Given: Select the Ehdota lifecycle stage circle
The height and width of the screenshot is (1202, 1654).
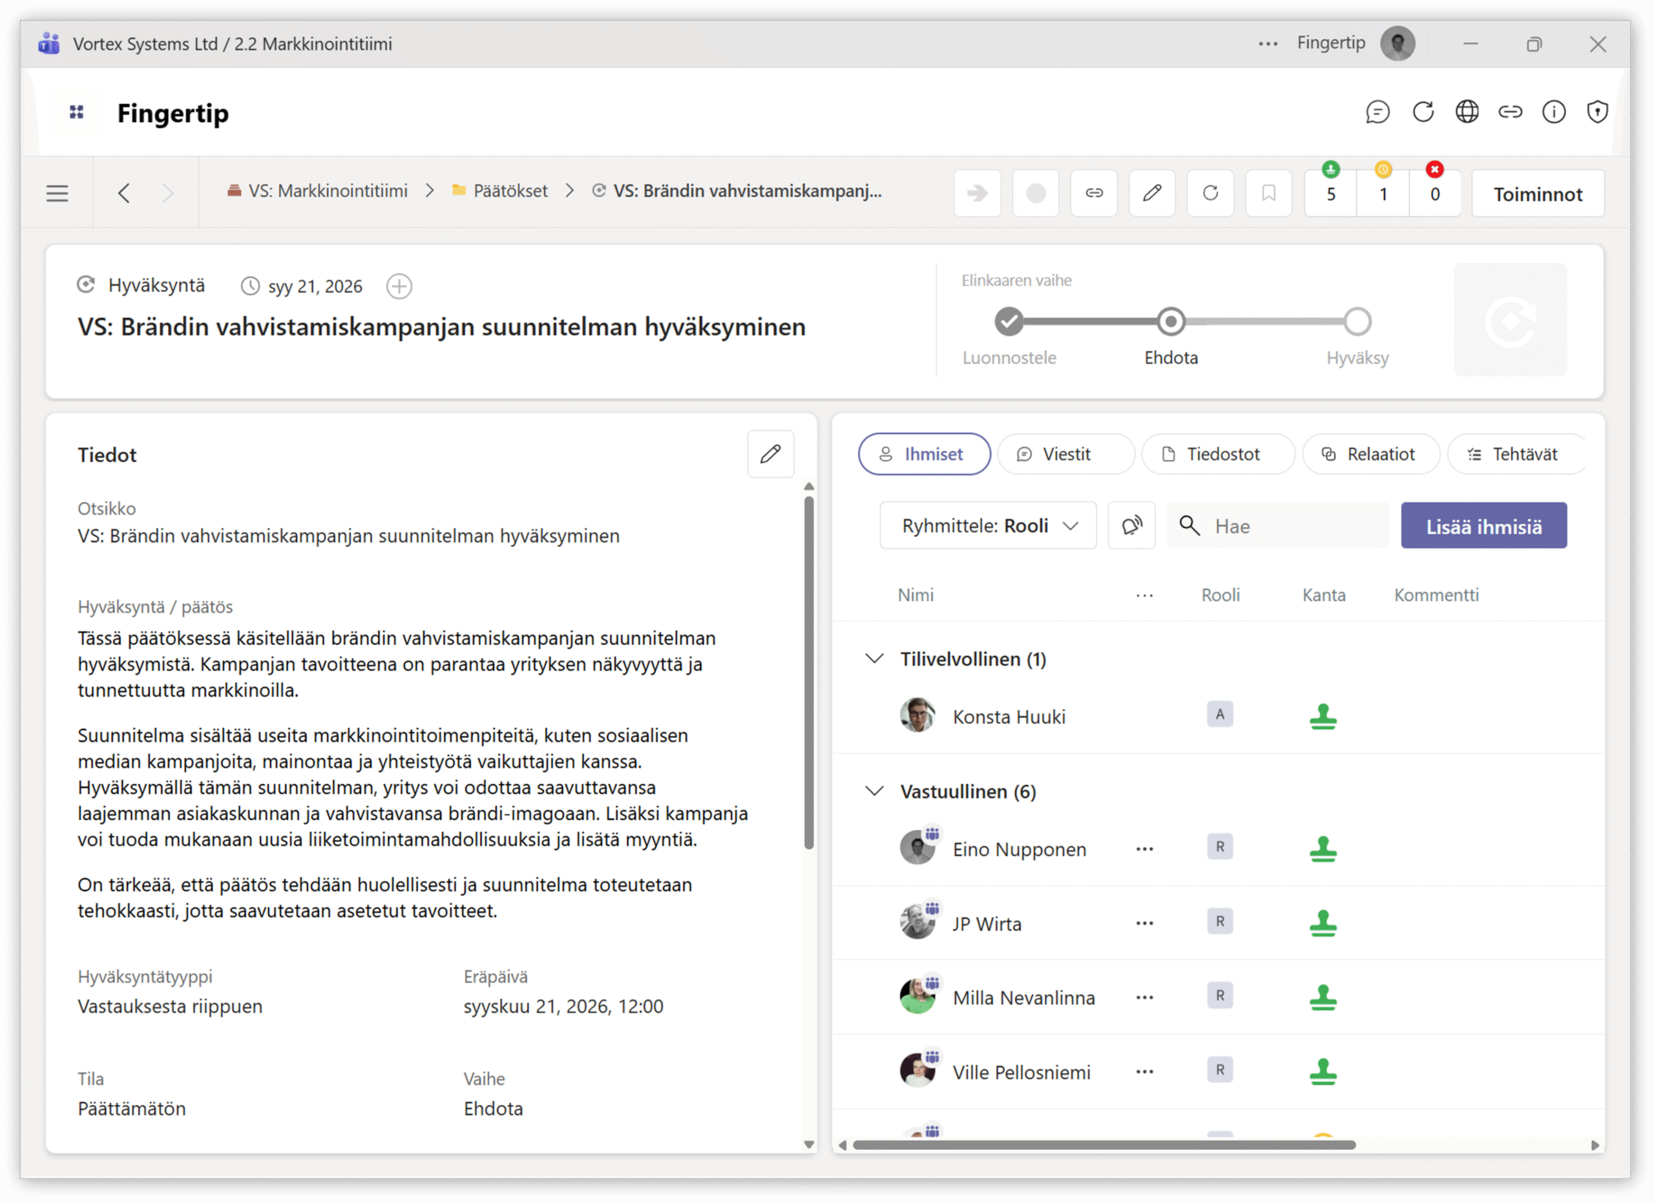Looking at the screenshot, I should coord(1171,322).
